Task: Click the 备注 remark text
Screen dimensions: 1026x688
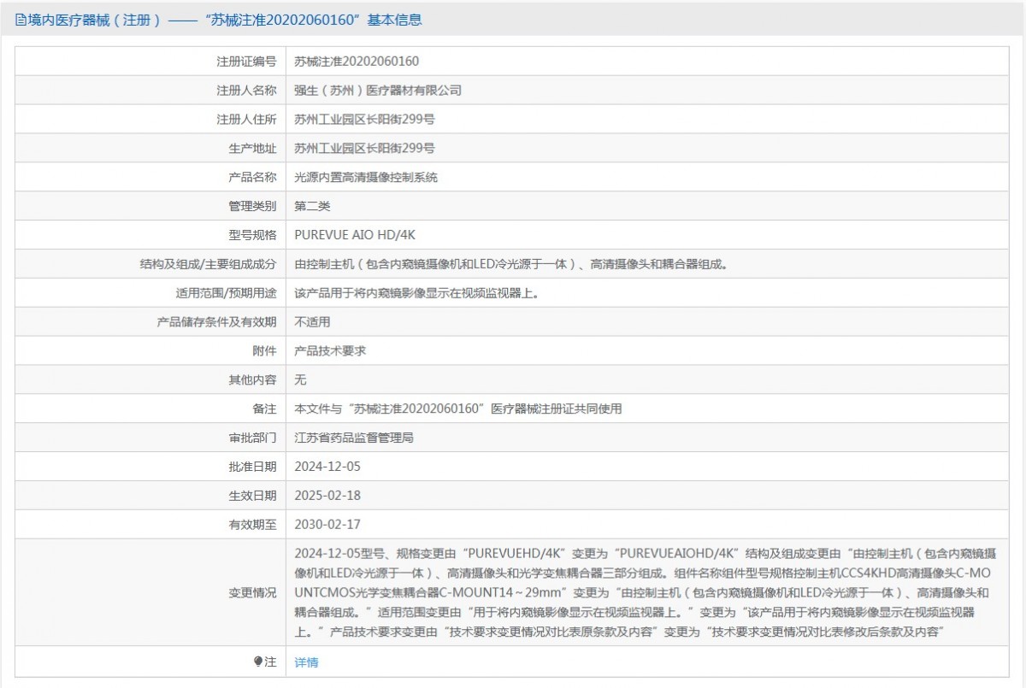Action: pos(457,409)
